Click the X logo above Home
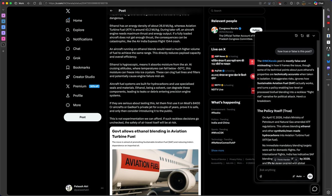332x196 pixels. [x=68, y=11]
